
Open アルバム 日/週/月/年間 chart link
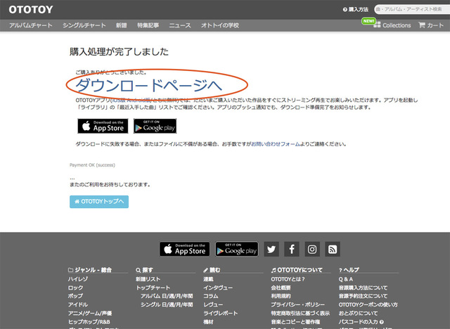[167, 296]
